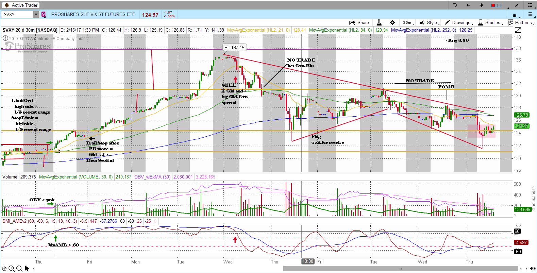The image size is (537, 273).
Task: Click the MovAvgExponential (HL2, 252, 0) label
Action: (x=423, y=30)
